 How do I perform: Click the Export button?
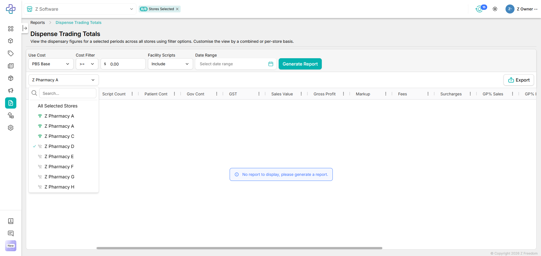[518, 80]
